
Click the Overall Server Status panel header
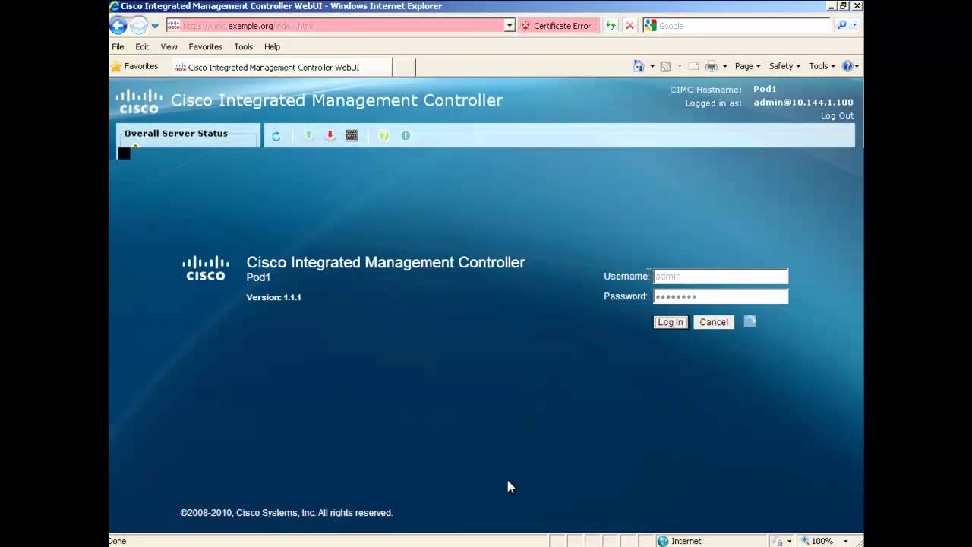(176, 134)
